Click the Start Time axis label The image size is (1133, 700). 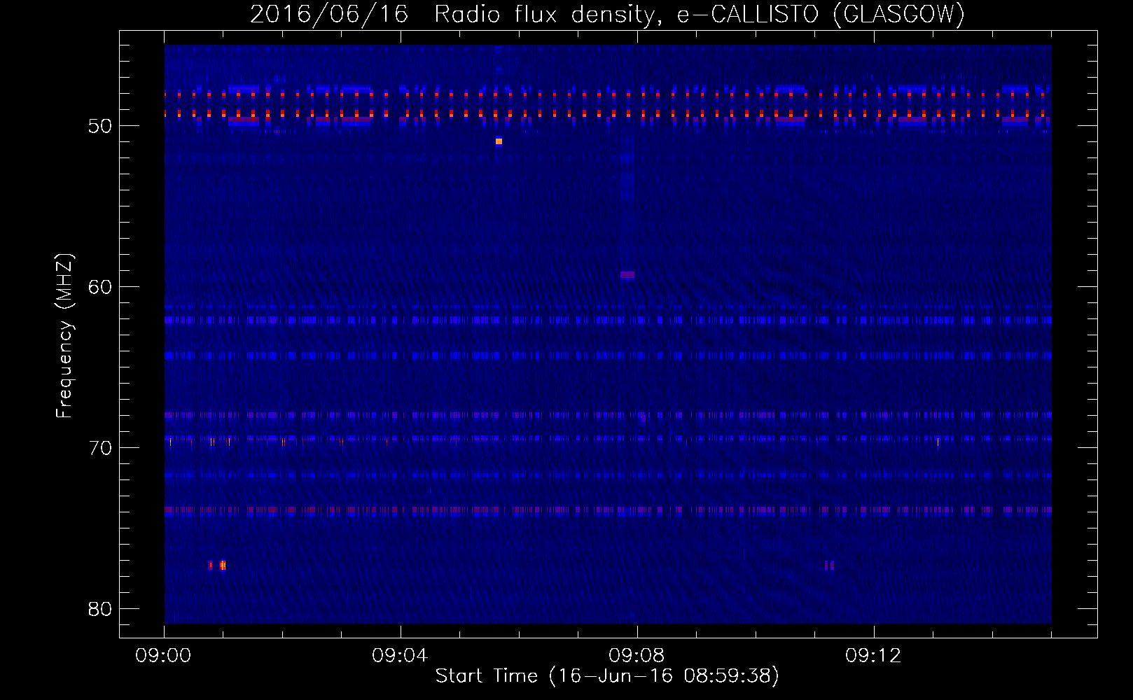(607, 676)
